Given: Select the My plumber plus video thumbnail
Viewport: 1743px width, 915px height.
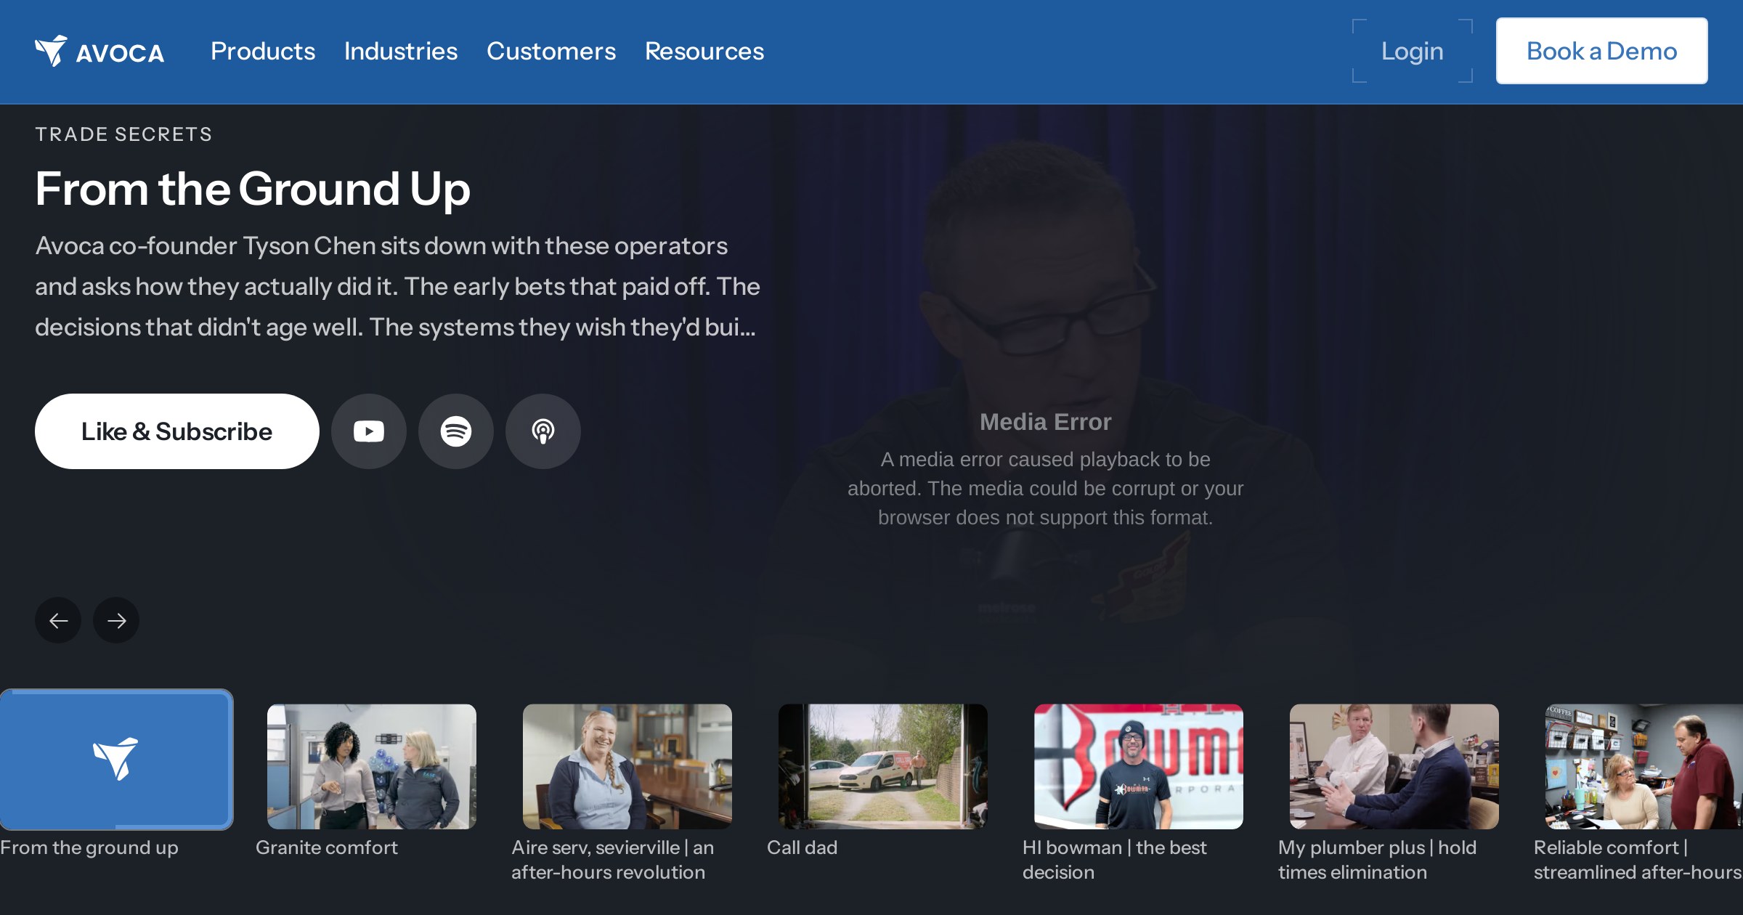Looking at the screenshot, I should [x=1394, y=767].
